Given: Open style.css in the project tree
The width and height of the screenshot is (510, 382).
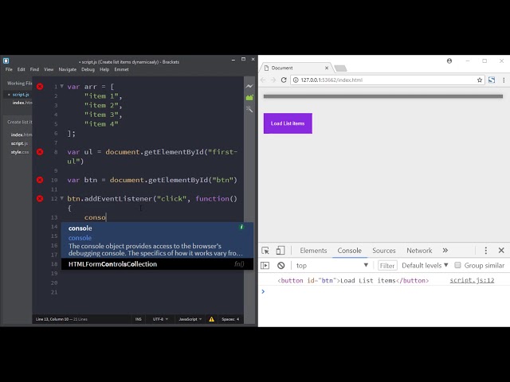Looking at the screenshot, I should [20, 152].
